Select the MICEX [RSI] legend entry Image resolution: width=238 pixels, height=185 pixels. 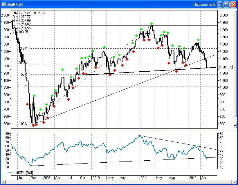pos(24,173)
